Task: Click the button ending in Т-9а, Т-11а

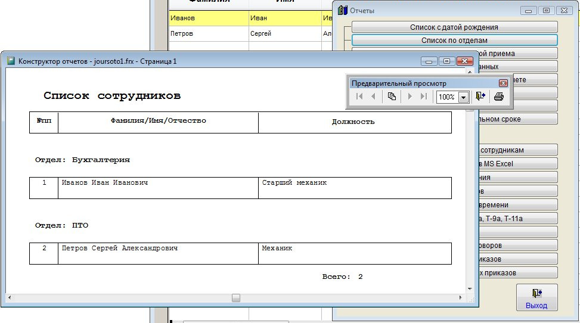Action: [516, 219]
